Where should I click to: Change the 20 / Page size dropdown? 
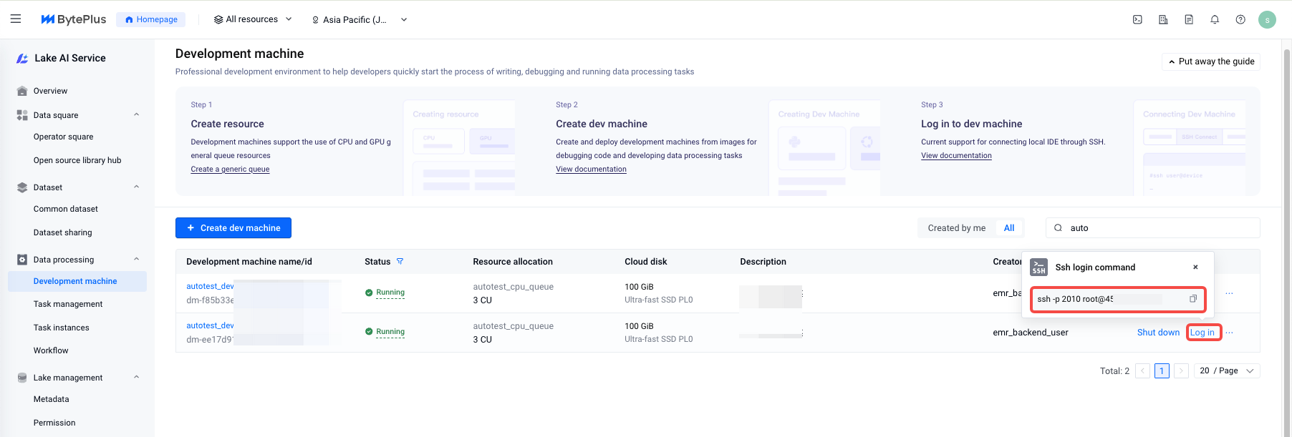pyautogui.click(x=1226, y=370)
